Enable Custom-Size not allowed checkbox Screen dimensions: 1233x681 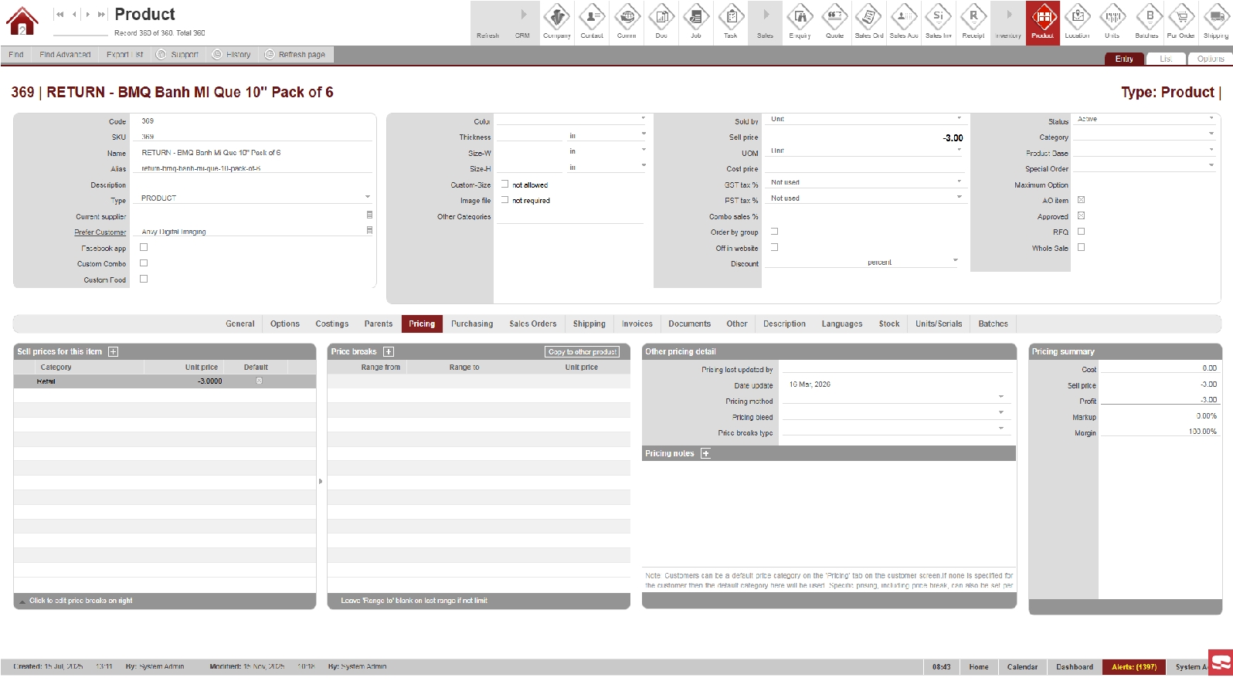504,185
